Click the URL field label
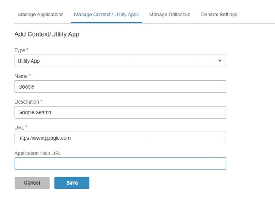 tap(19, 127)
